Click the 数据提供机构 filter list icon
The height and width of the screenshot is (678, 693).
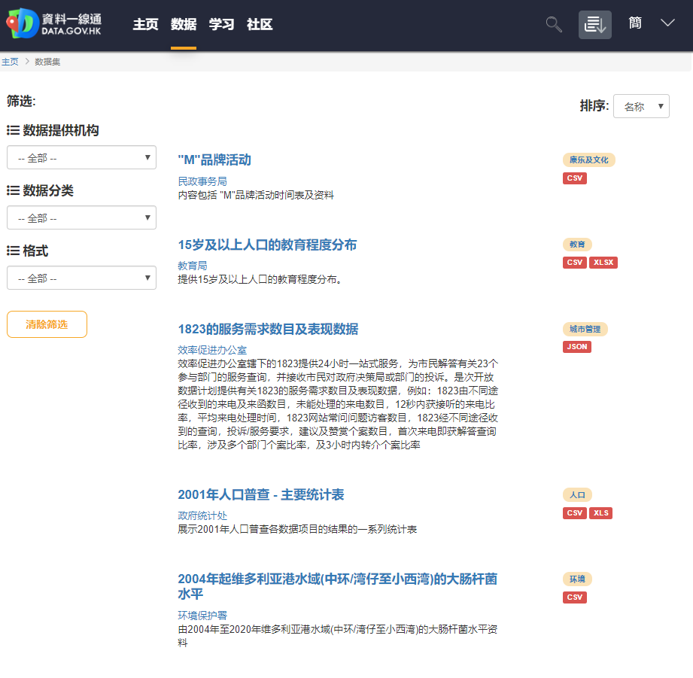[14, 130]
